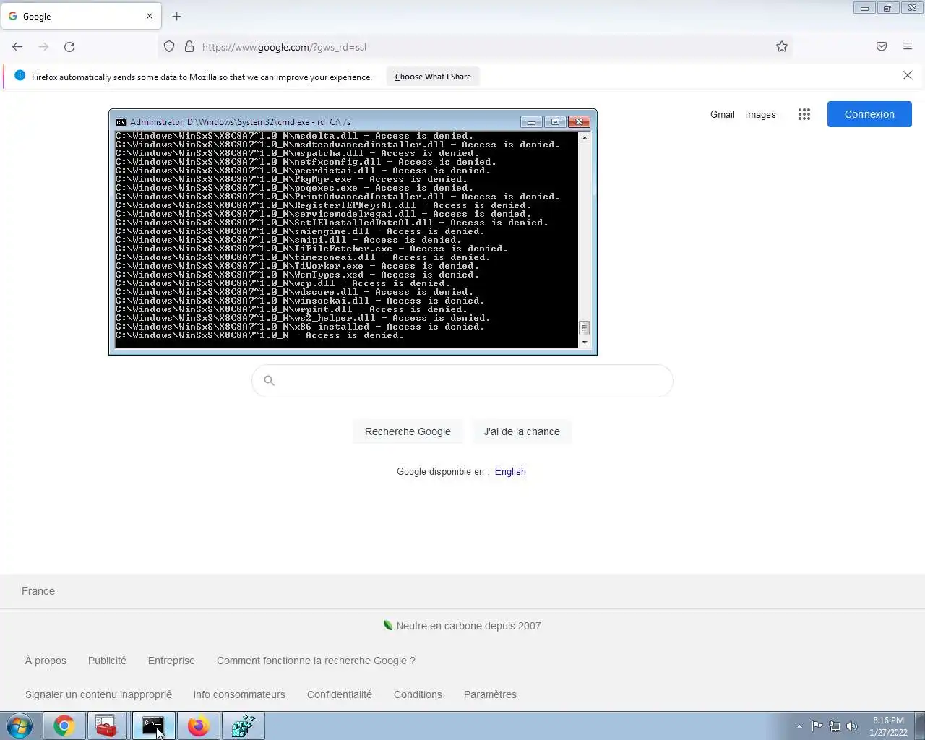Click the network tray icon

coord(835,726)
